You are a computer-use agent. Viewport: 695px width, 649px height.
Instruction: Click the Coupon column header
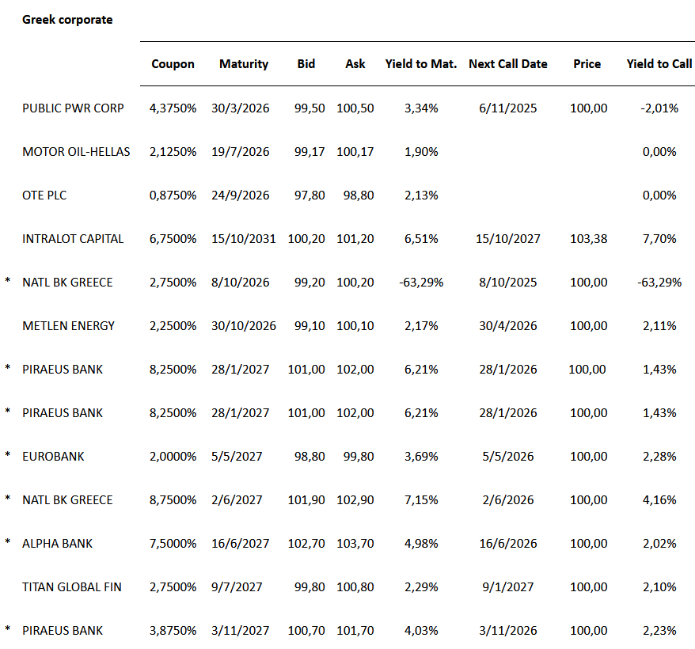coord(173,64)
